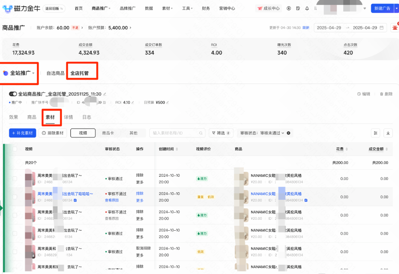Check the select-all checkbox in table header
This screenshot has width=399, height=274.
click(x=15, y=149)
